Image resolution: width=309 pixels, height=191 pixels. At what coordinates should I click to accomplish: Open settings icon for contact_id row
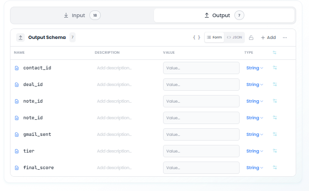click(275, 68)
